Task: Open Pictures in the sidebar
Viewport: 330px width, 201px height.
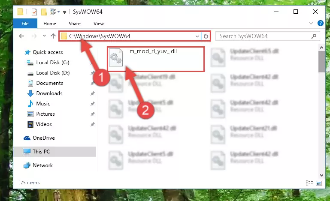Action: coord(45,114)
